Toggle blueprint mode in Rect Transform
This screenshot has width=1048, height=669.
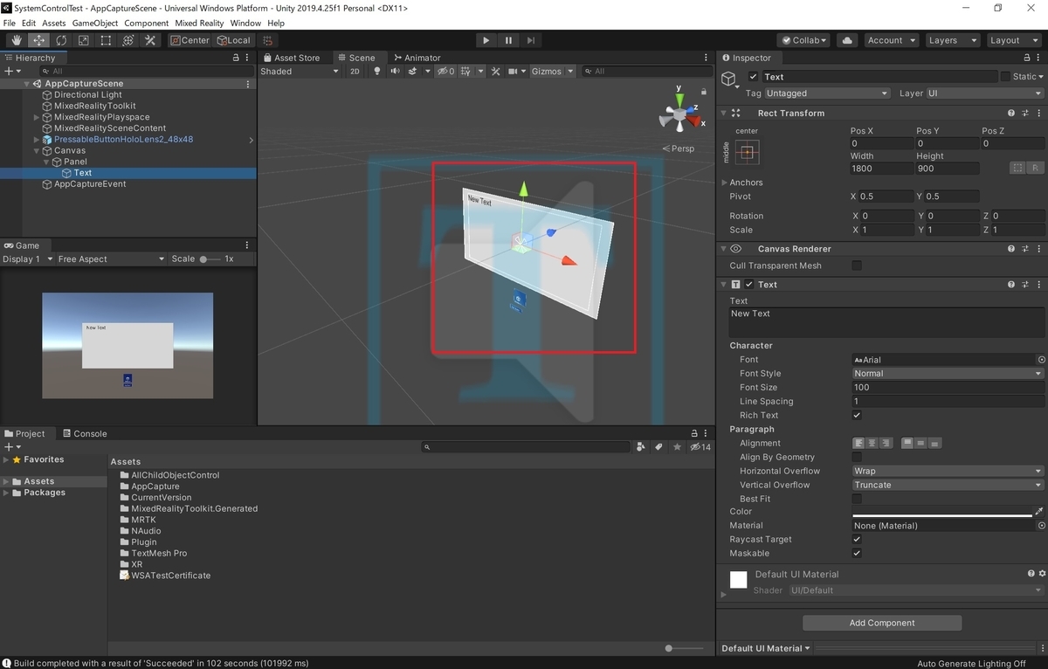tap(1017, 168)
